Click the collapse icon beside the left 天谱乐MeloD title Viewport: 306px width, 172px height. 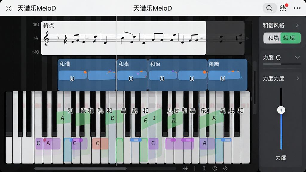(9, 8)
